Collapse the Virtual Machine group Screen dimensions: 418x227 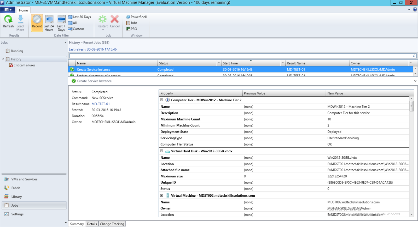(x=161, y=196)
